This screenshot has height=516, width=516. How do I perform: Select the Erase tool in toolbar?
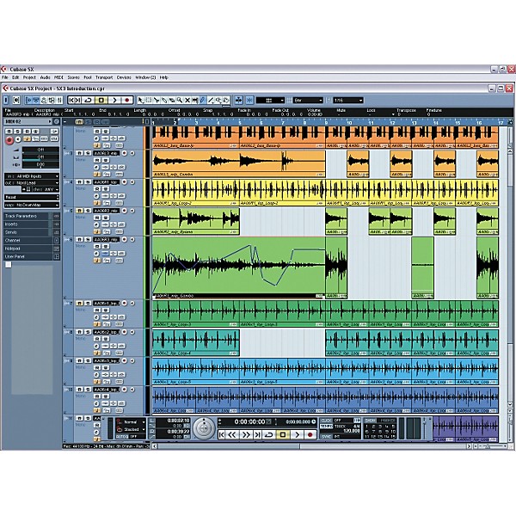172,100
